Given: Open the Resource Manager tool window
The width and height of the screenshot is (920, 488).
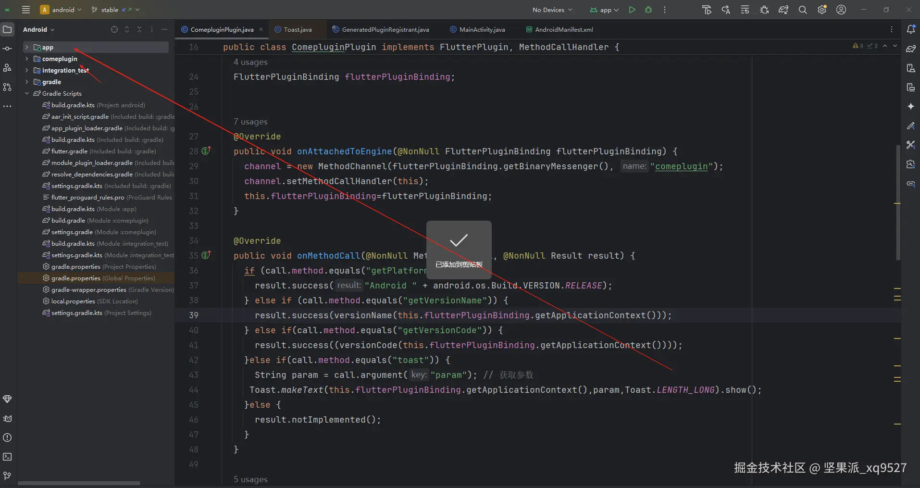Looking at the screenshot, I should tap(7, 68).
